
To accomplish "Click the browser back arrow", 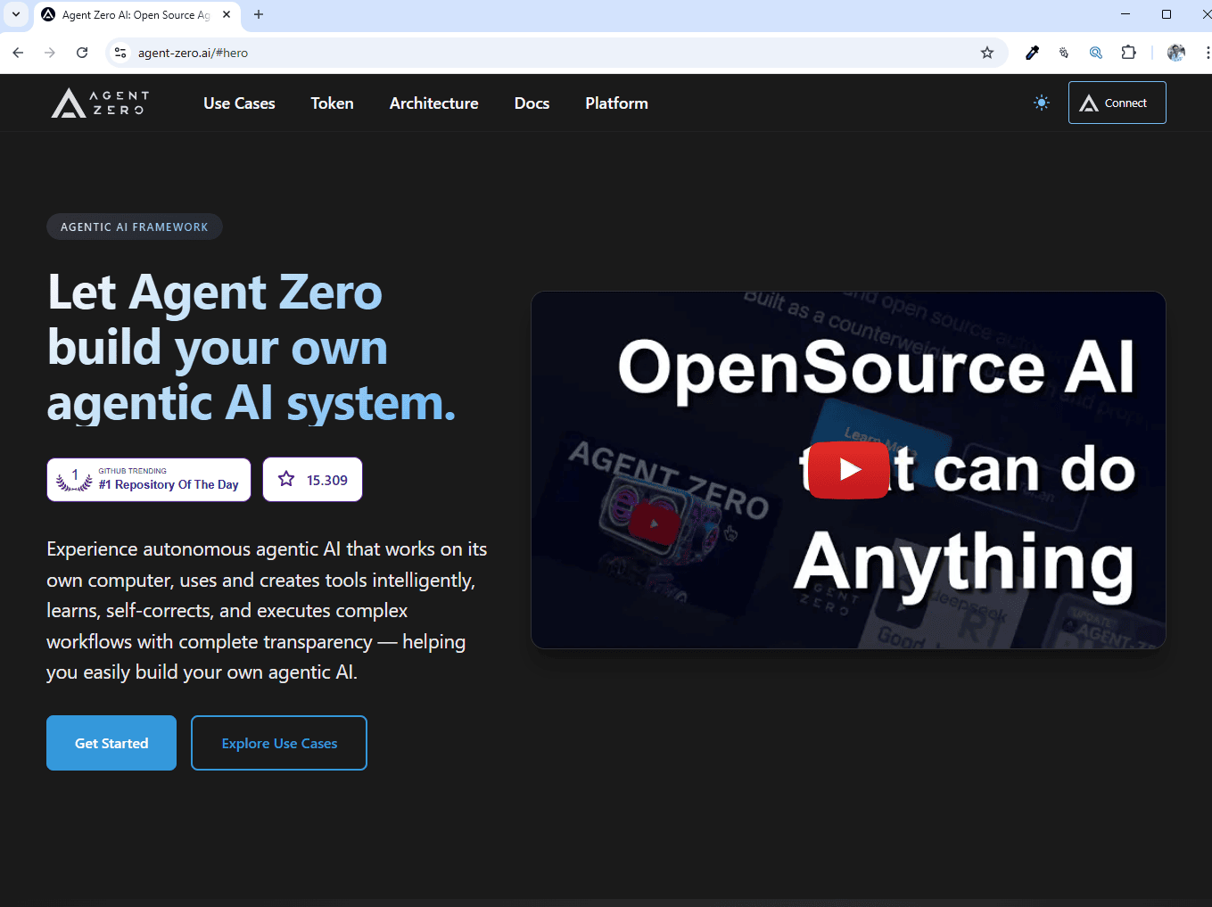I will 18,53.
